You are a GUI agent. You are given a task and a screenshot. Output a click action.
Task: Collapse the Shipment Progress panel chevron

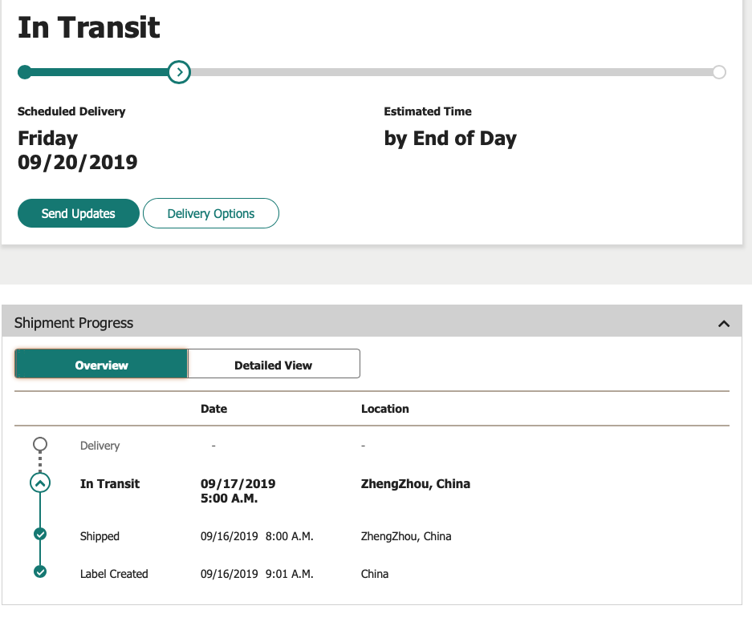(724, 324)
